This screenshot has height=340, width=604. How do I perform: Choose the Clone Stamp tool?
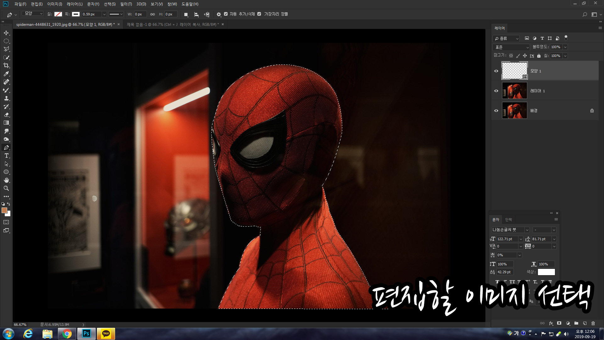pos(6,98)
